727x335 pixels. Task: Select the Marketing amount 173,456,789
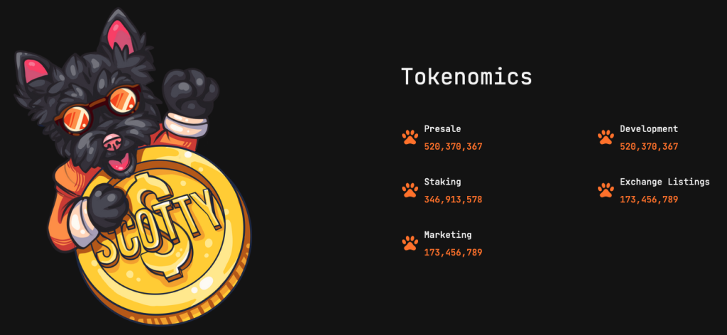pos(454,253)
